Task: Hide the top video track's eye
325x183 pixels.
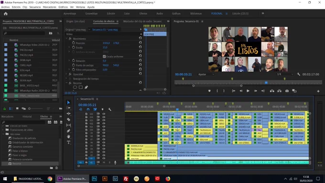Action: [104, 114]
